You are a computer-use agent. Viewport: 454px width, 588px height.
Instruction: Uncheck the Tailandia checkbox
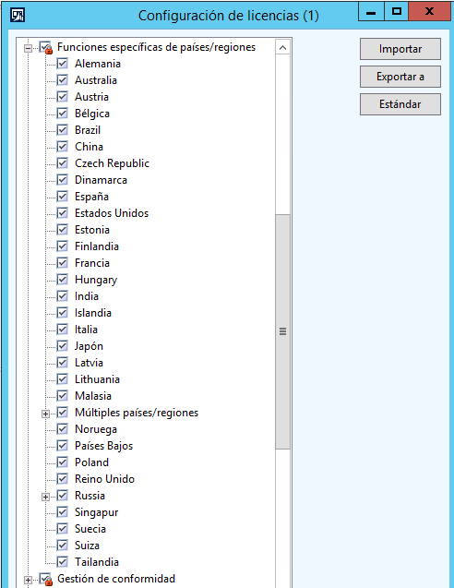pos(62,562)
